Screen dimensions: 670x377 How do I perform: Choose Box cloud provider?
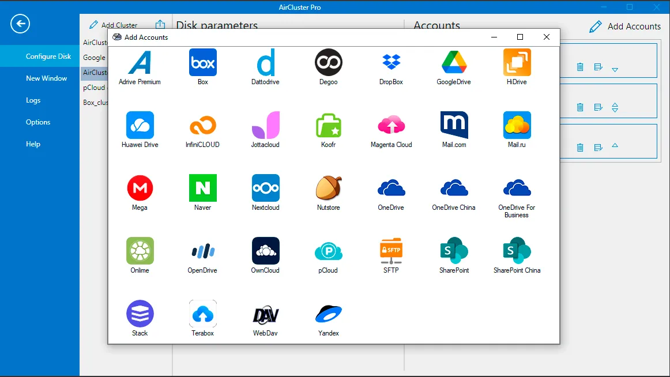click(202, 63)
